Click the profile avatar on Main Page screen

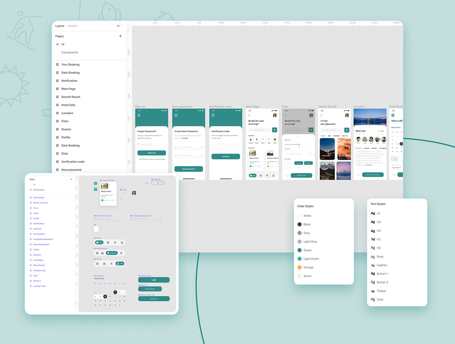275,115
